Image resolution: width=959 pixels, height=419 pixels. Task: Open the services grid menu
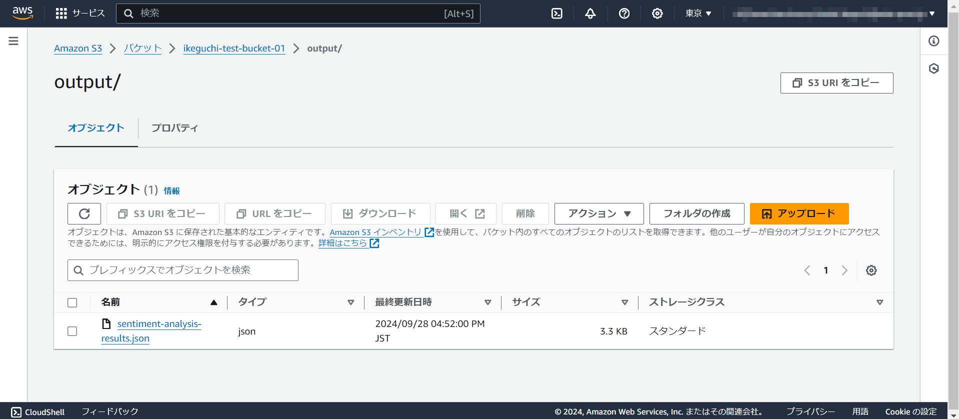point(61,13)
